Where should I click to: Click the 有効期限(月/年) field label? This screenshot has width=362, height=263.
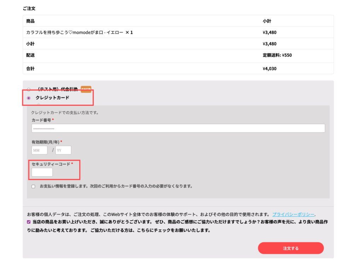[45, 142]
